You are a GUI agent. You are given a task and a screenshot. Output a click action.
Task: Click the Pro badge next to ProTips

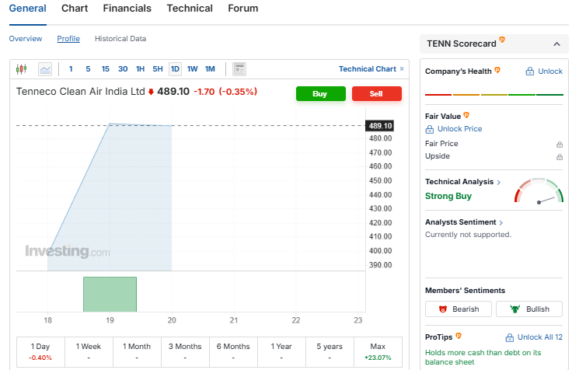click(x=459, y=336)
